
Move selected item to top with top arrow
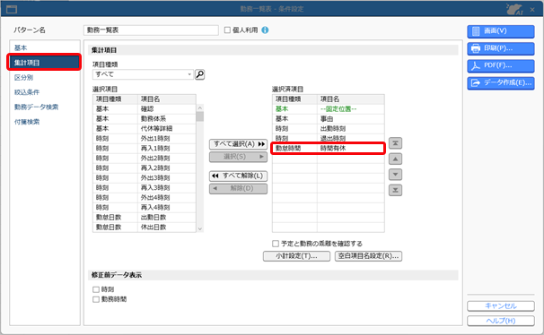click(395, 143)
